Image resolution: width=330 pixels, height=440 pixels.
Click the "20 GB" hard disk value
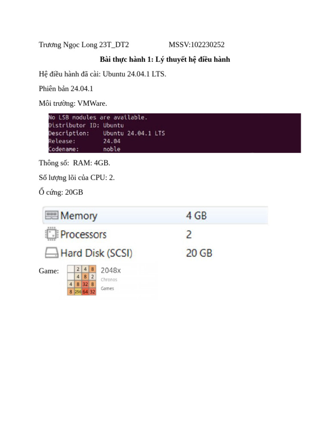click(x=199, y=253)
